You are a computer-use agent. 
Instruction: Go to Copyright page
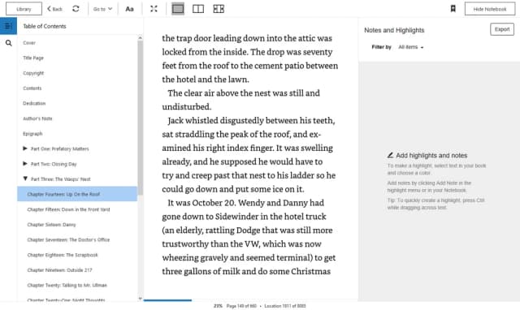[33, 73]
